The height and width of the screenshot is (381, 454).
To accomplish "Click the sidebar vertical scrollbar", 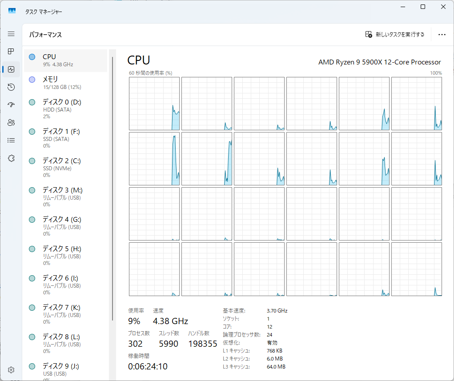I will [x=112, y=188].
